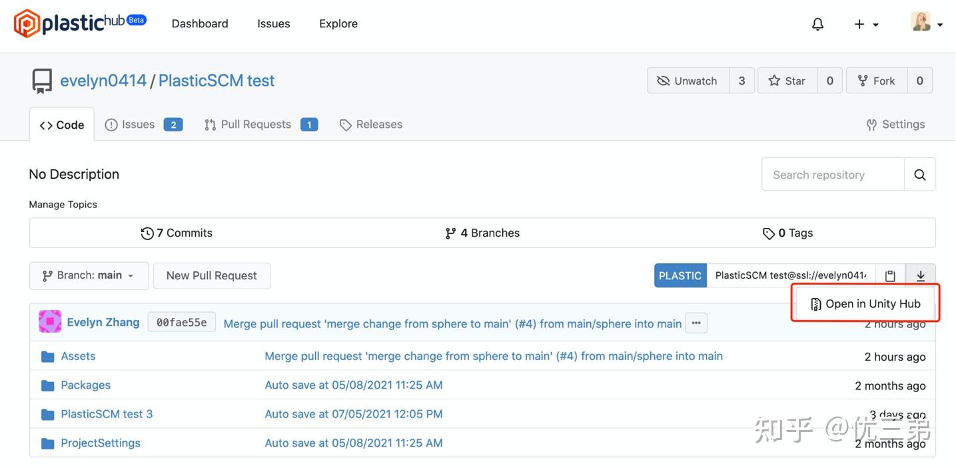Open repository Settings
The image size is (956, 468).
click(895, 125)
